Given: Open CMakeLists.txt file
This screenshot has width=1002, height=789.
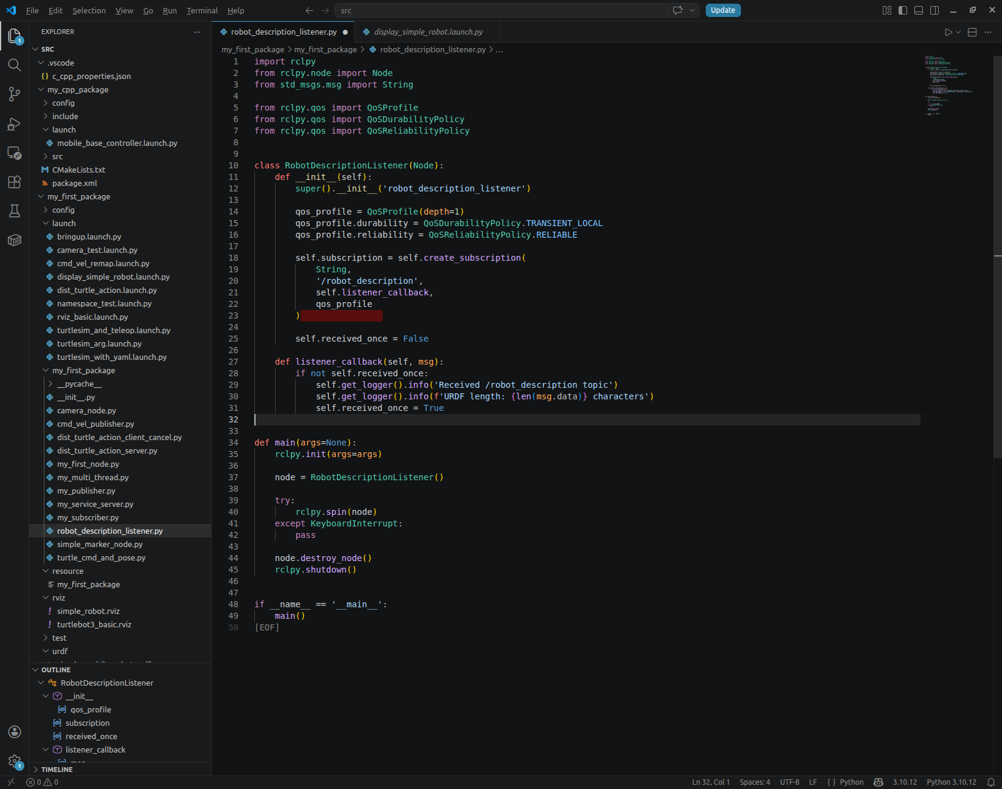Looking at the screenshot, I should [x=78, y=170].
